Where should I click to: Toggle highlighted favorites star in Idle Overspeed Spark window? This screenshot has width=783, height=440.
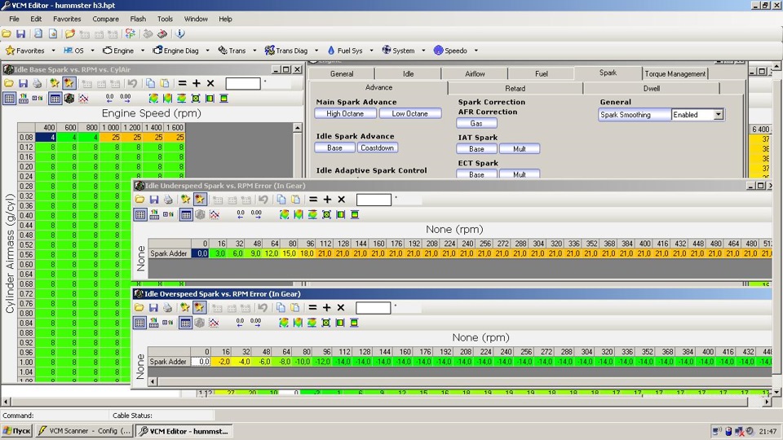(199, 308)
